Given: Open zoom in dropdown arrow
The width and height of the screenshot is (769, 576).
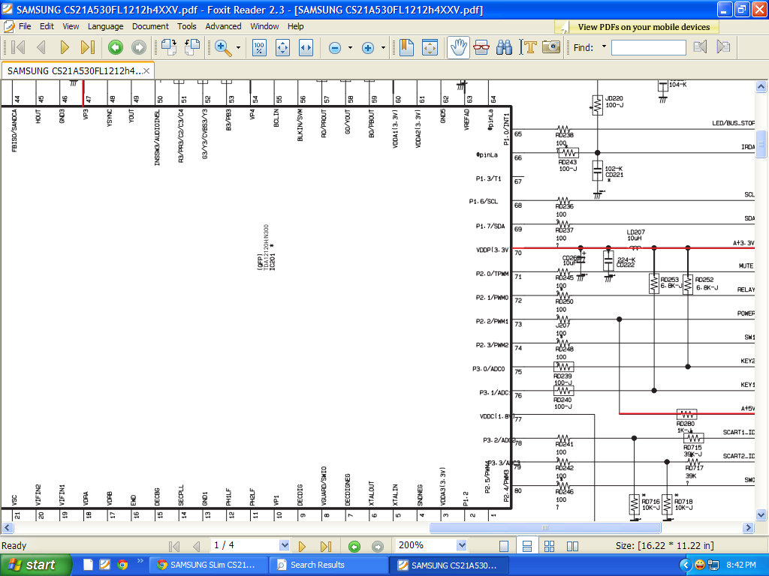Looking at the screenshot, I should (383, 47).
